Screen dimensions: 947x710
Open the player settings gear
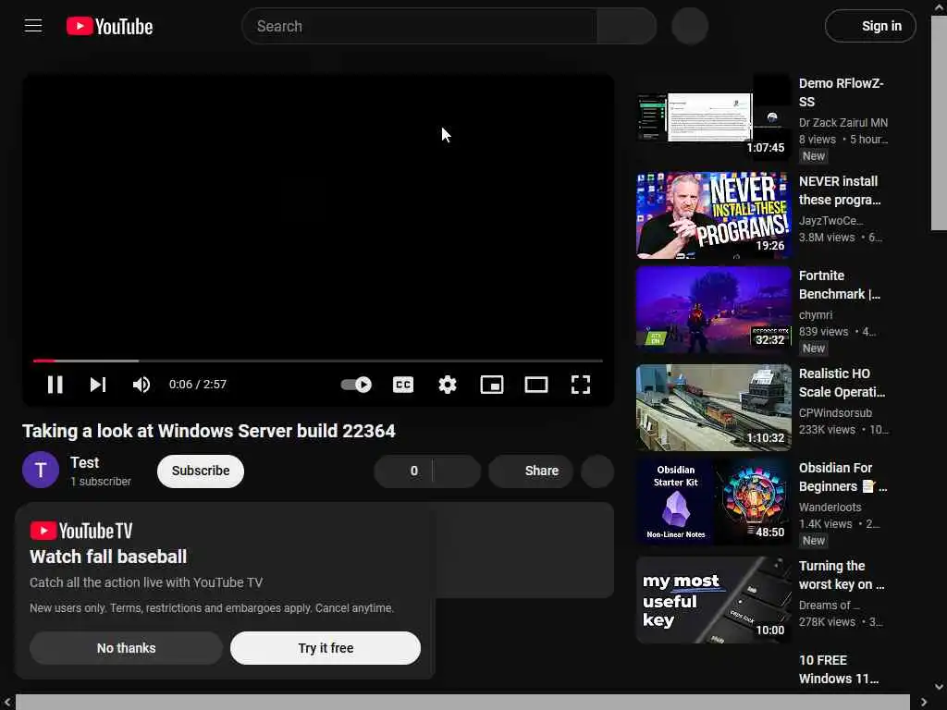[x=448, y=385]
